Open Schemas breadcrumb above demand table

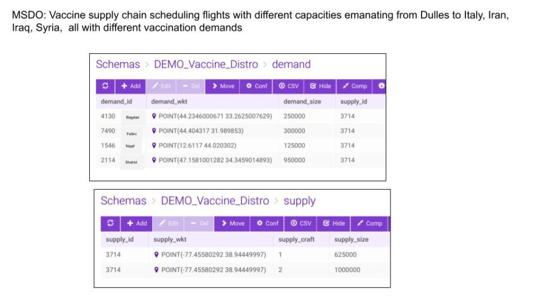click(x=118, y=64)
